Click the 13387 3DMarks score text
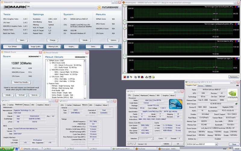This screenshot has height=151, width=241. pos(21,63)
